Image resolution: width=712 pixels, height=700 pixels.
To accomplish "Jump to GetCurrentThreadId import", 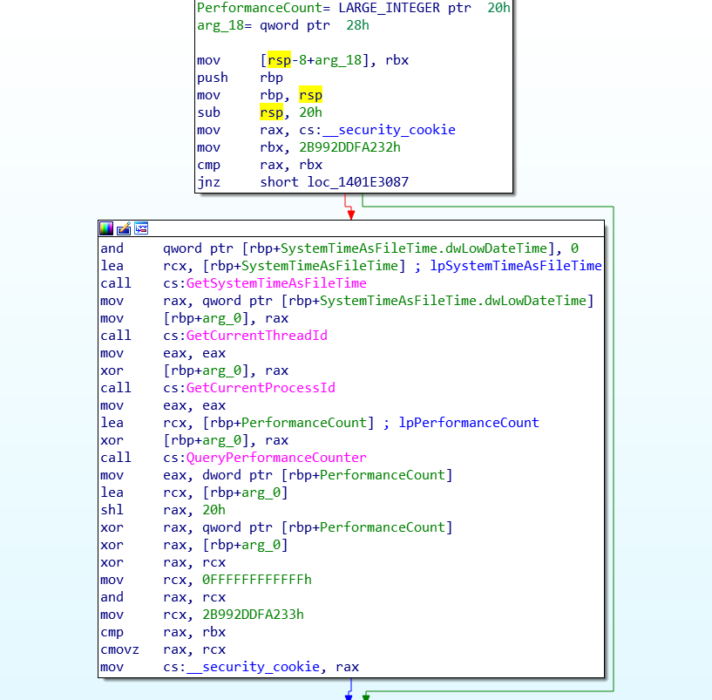I will (256, 336).
